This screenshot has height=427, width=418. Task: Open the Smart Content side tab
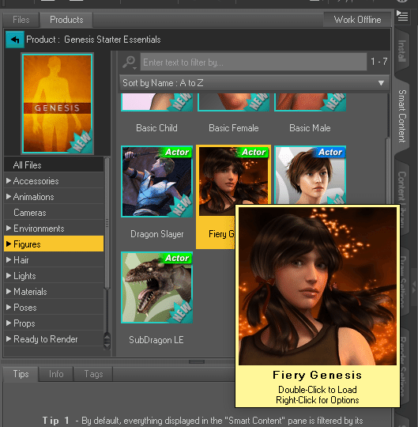click(402, 116)
